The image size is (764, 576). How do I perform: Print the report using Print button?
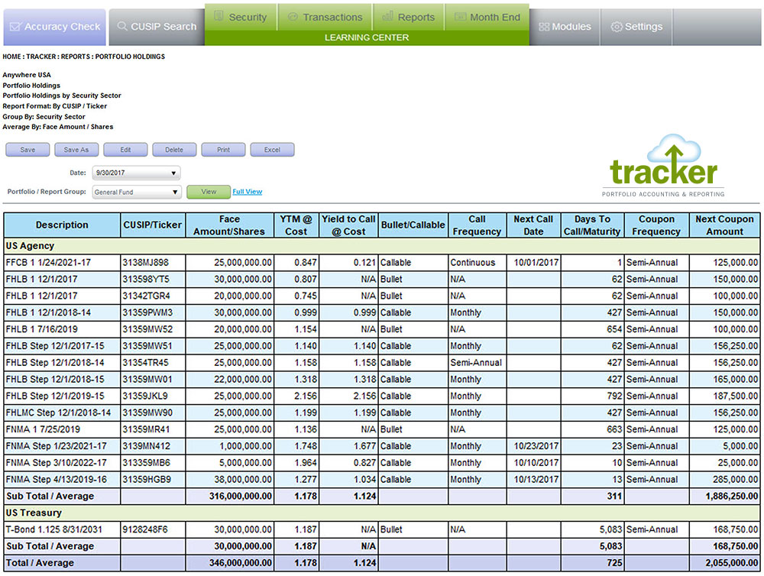(x=223, y=150)
